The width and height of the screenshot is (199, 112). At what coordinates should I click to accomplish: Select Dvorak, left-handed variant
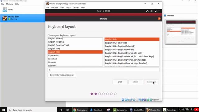coord(132,60)
